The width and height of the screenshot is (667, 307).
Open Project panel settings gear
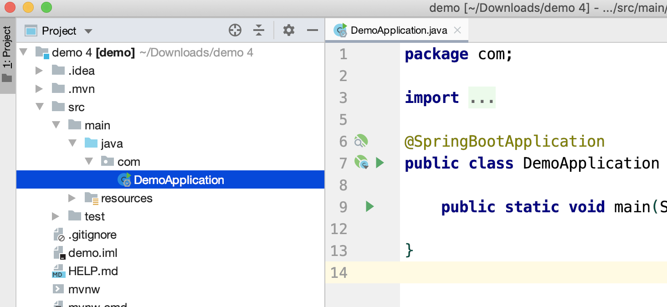coord(289,31)
